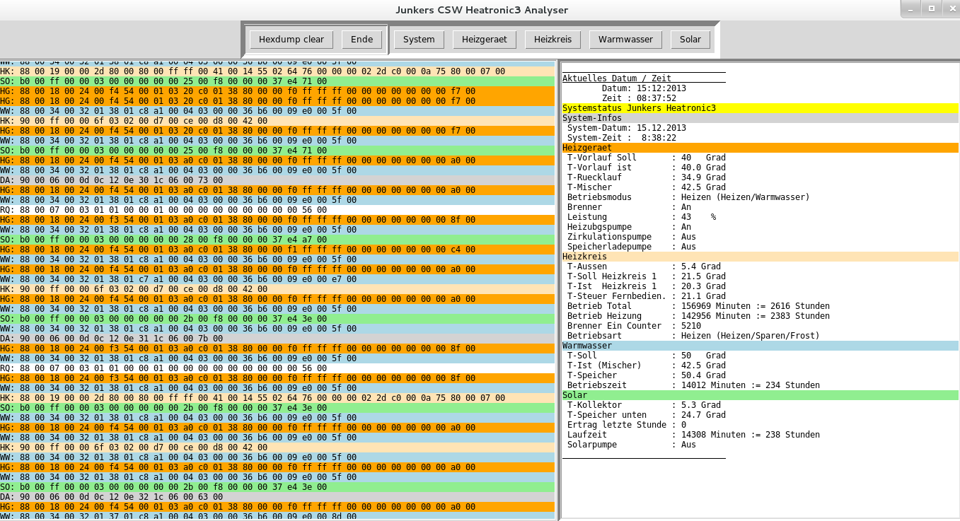Select the T-Vorlauf Soll : 40 Grad row
Viewport: 960px width, 521px height.
(647, 158)
